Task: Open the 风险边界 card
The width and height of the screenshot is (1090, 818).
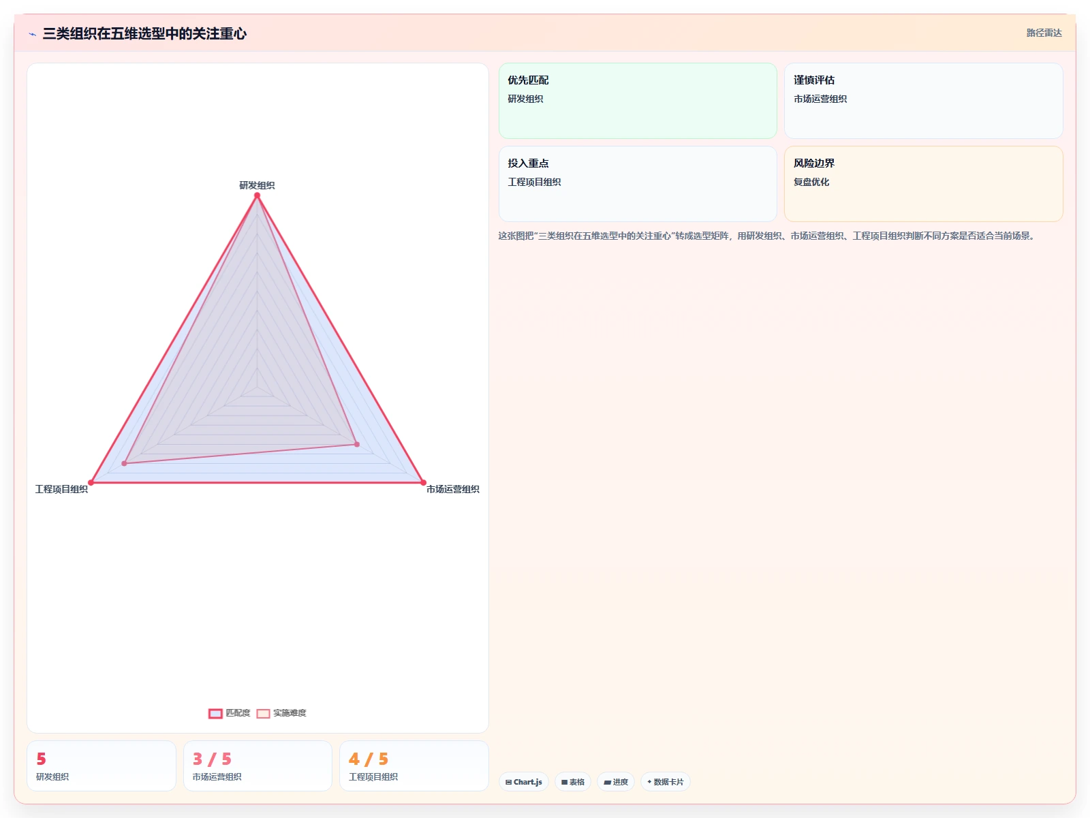Action: click(924, 184)
